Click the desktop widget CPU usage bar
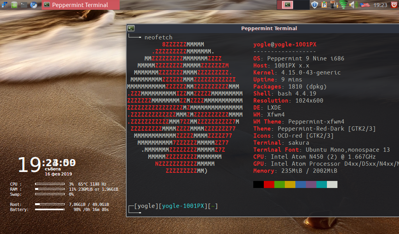Screen dimensions: 399x234 (x=50, y=184)
